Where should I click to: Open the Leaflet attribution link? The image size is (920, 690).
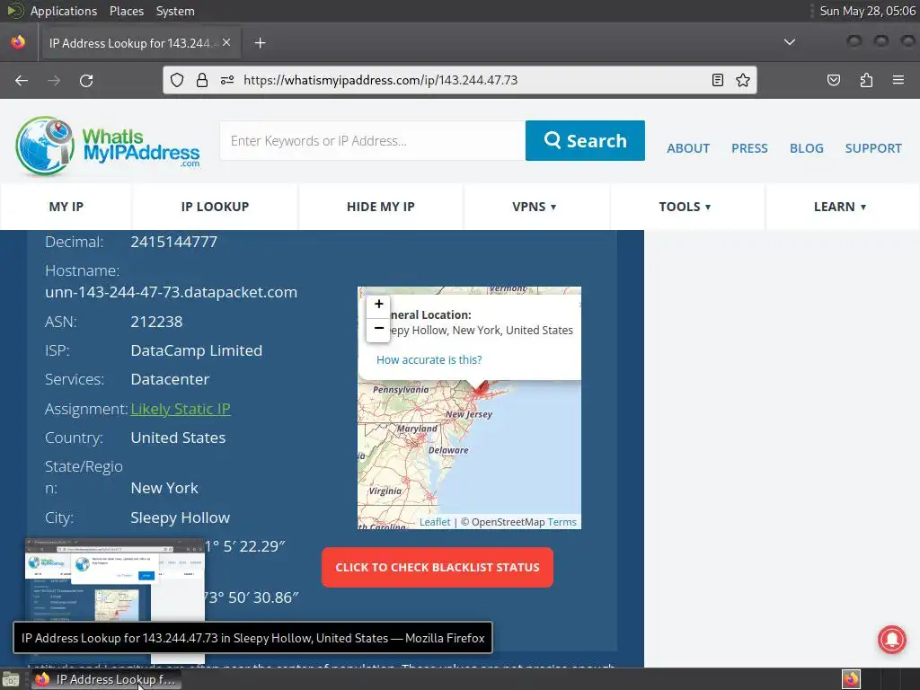pyautogui.click(x=435, y=522)
